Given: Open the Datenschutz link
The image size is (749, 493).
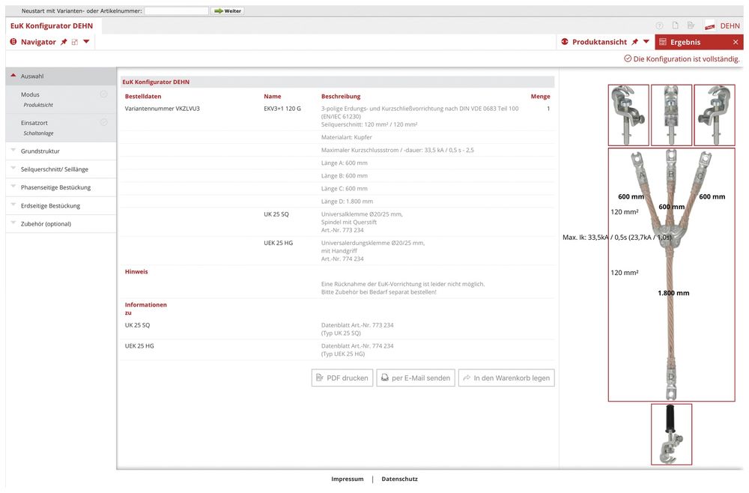Looking at the screenshot, I should point(399,479).
